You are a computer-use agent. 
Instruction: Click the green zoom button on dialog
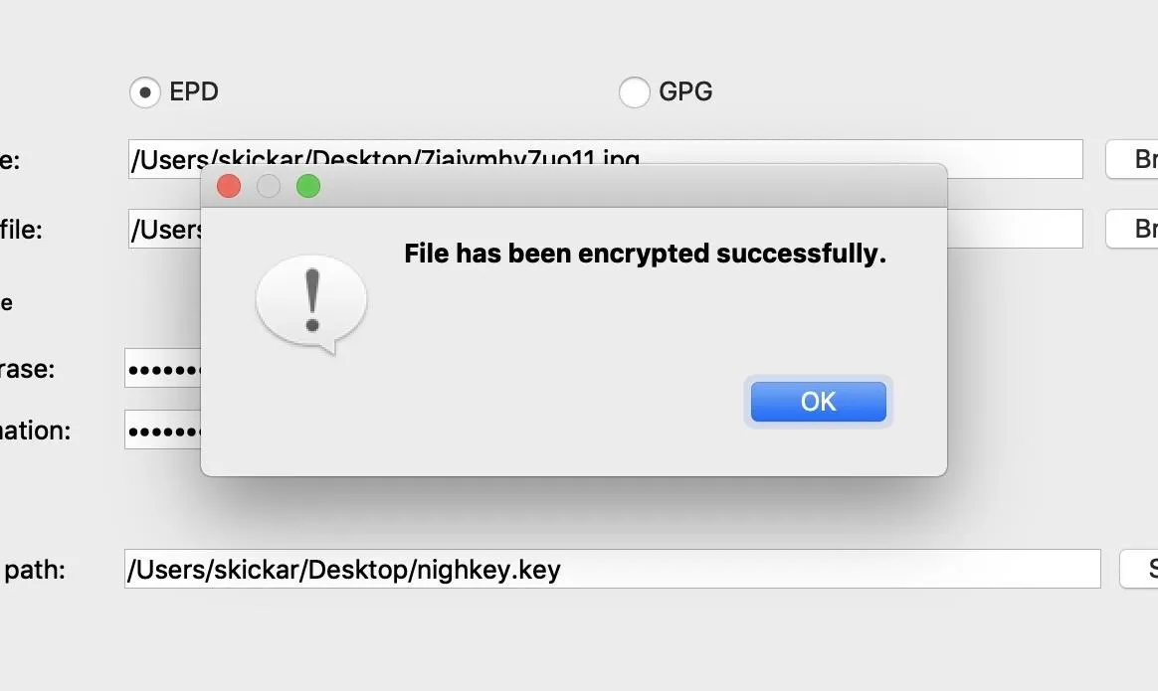pyautogui.click(x=308, y=186)
